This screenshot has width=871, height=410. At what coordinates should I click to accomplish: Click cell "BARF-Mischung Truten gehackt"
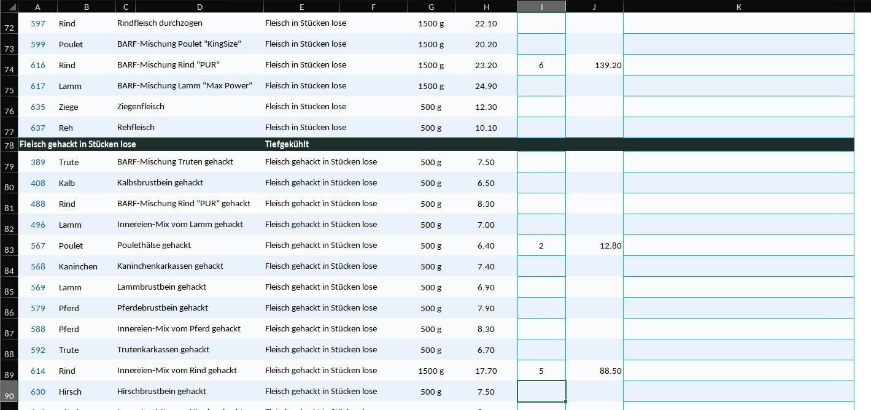[x=175, y=162]
